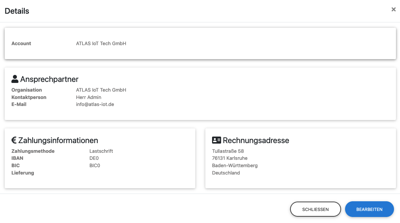Viewport: 400px width, 223px height.
Task: Click the Rechnungsadresse section heading
Action: (x=256, y=140)
